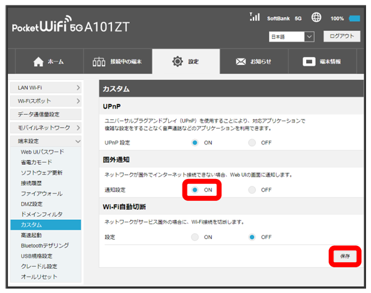
Task: Click the 保存 save button
Action: 344,256
